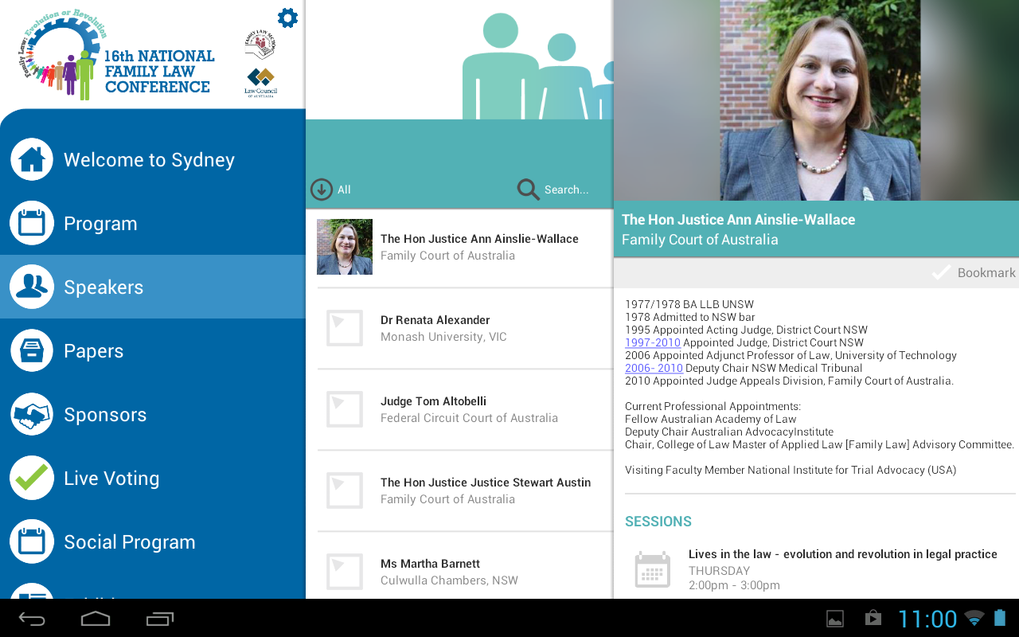Tap the 11:00 clock in status bar

click(x=927, y=619)
